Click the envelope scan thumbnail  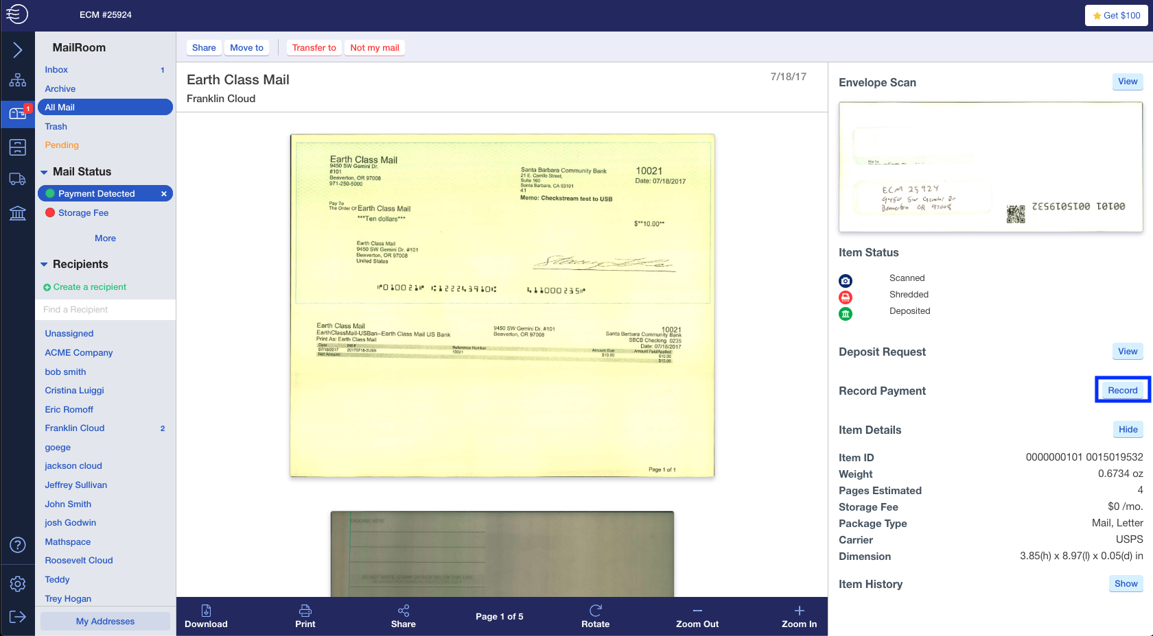[x=991, y=167]
